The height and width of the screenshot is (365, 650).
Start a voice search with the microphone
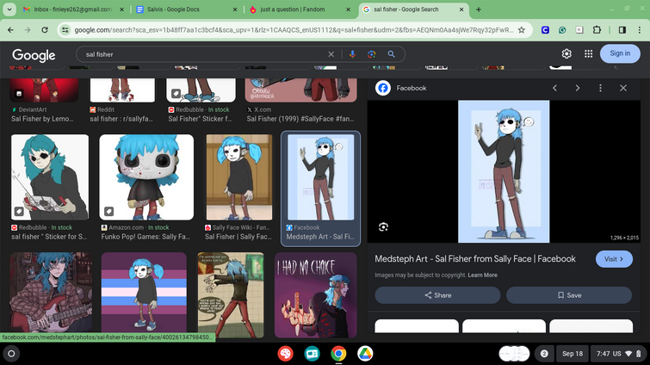[x=352, y=54]
